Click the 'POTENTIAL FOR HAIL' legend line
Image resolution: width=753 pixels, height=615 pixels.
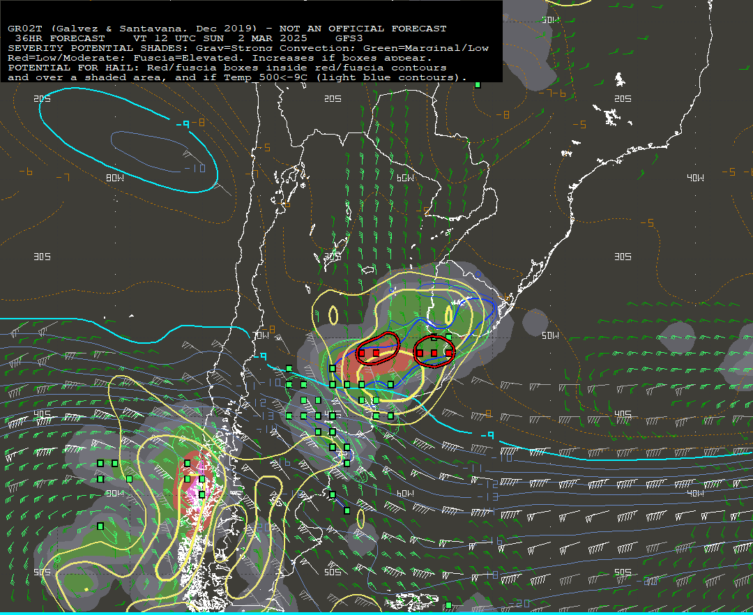pyautogui.click(x=227, y=68)
